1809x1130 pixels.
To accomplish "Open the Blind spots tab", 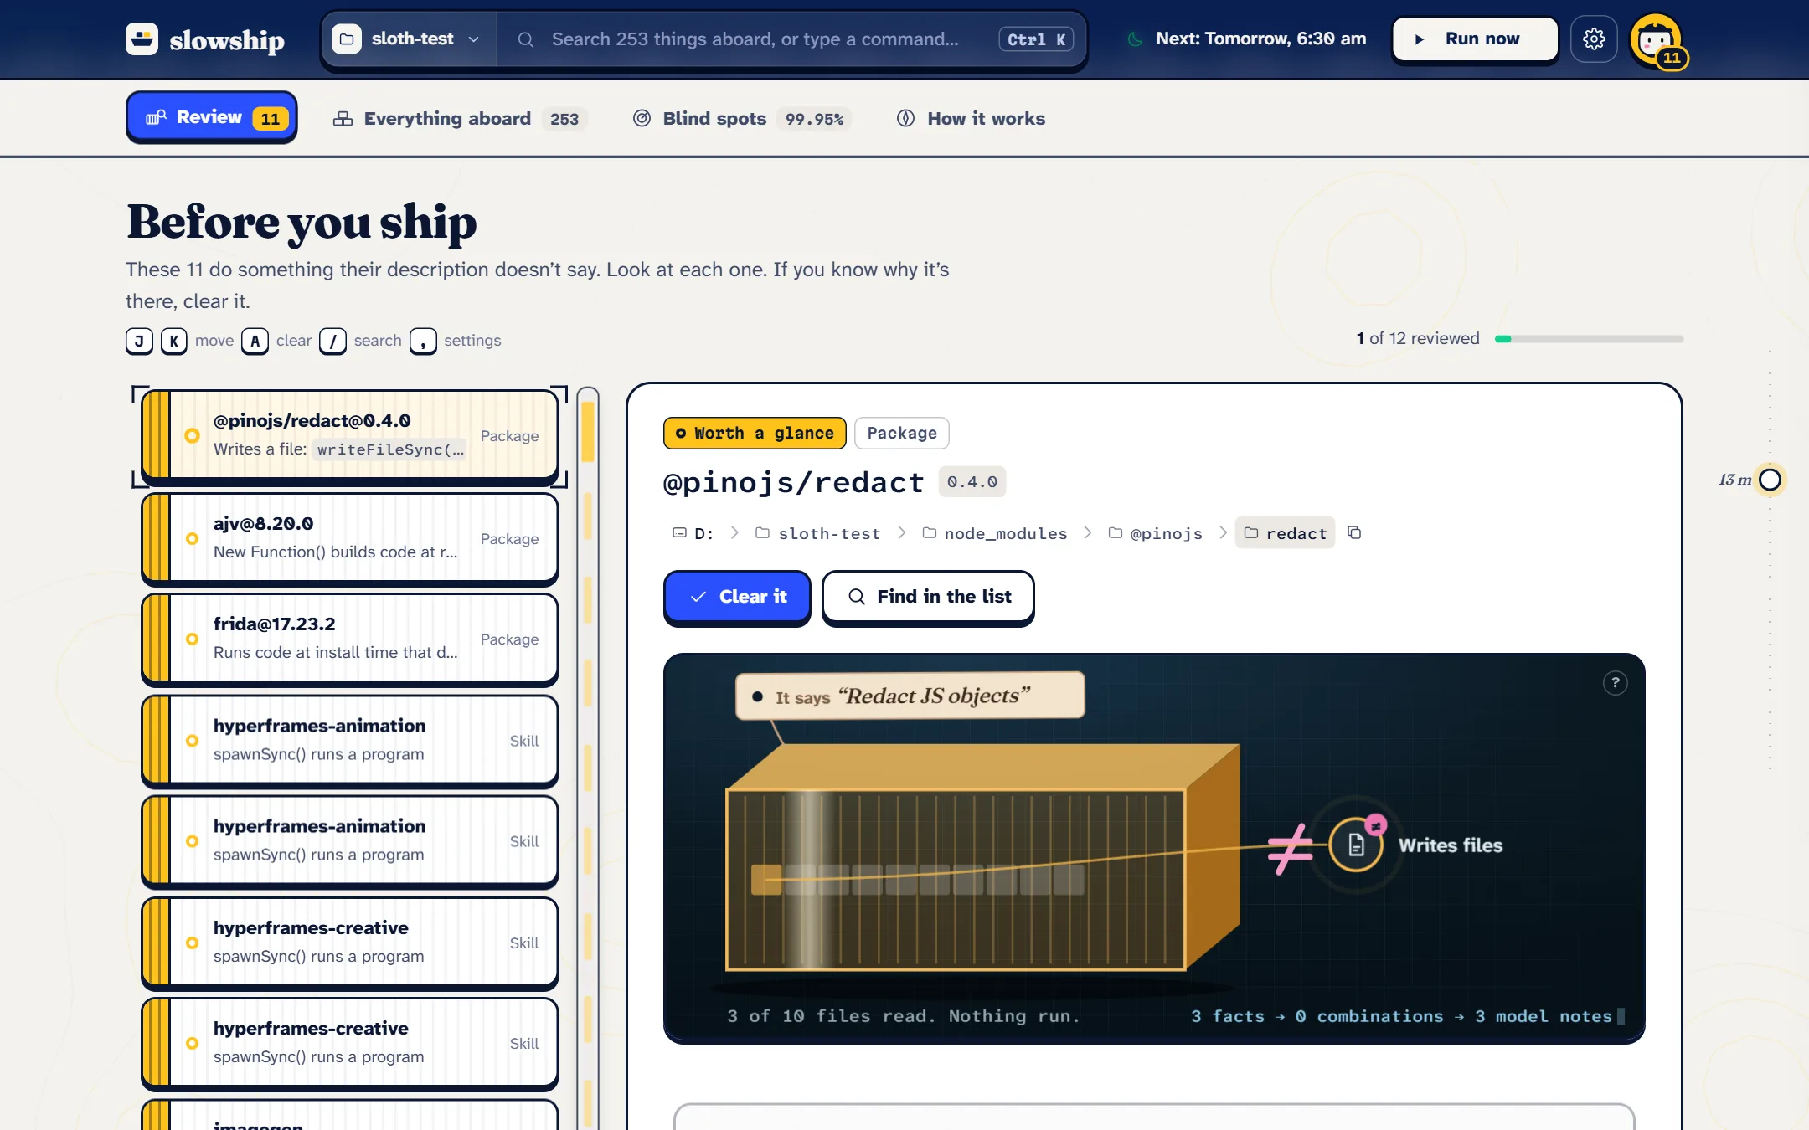I will pos(741,119).
